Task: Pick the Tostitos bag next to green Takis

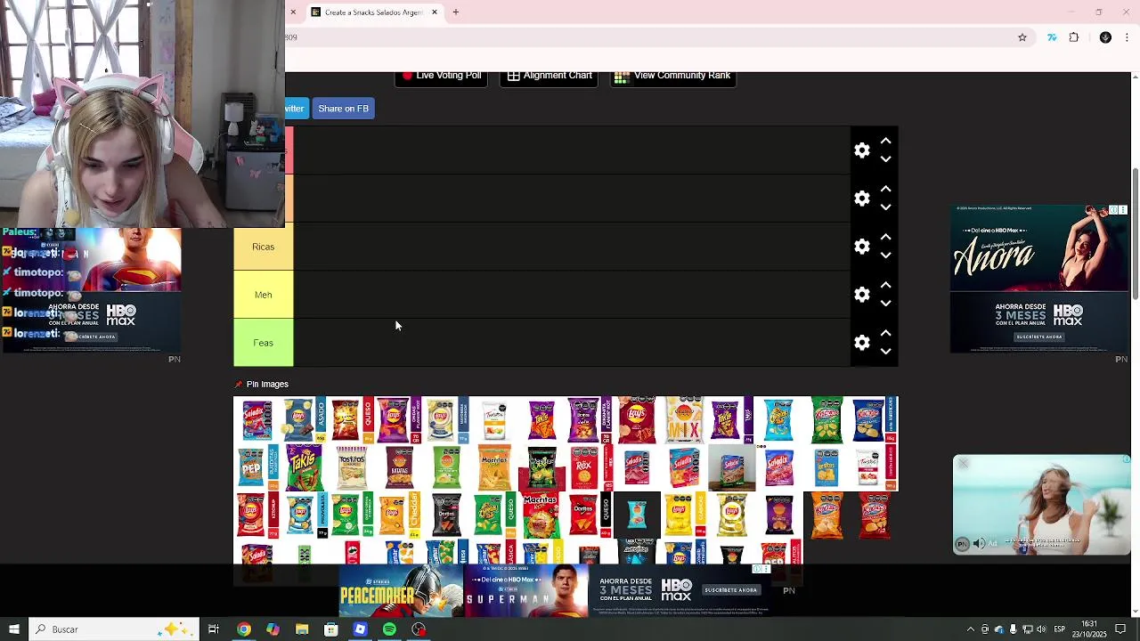Action: (351, 467)
